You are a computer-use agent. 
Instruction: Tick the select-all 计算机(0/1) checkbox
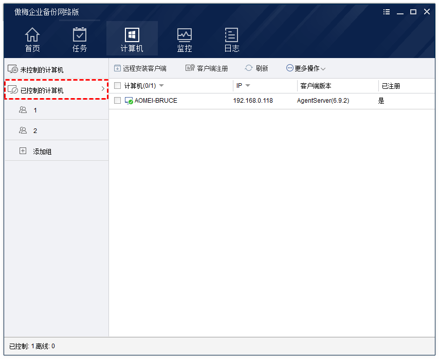point(117,86)
